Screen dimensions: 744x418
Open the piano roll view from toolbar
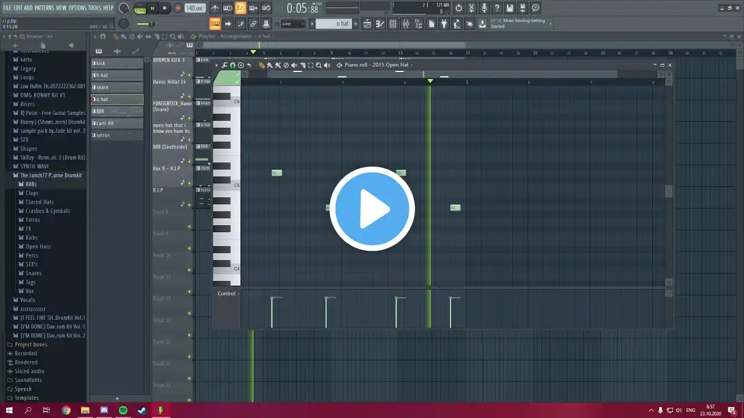pos(380,24)
